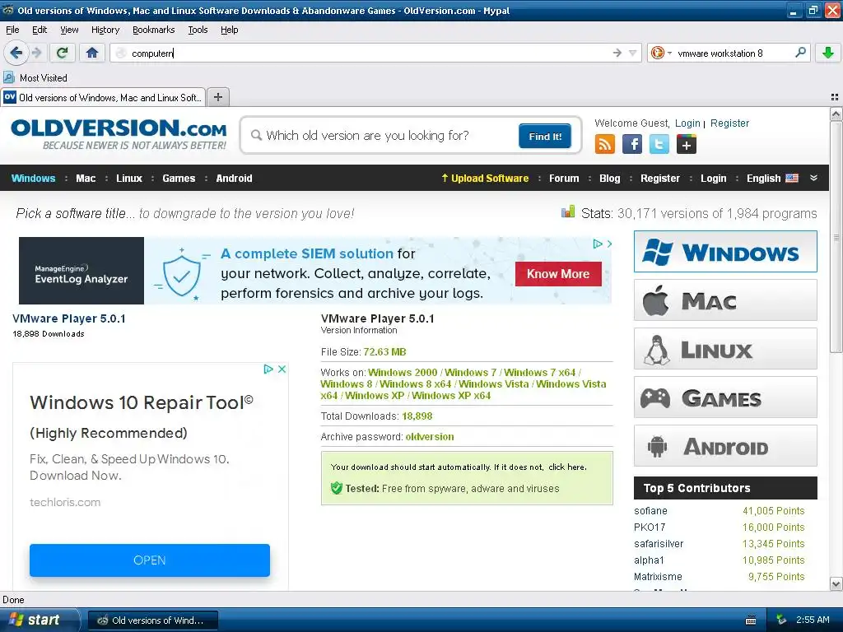Open the OldVersion Facebook icon

coord(631,144)
